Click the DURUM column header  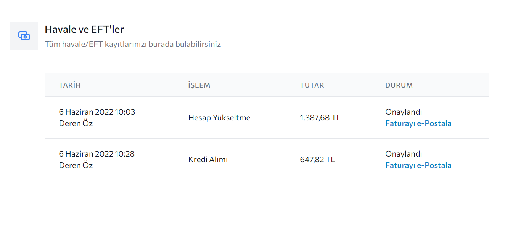[399, 85]
